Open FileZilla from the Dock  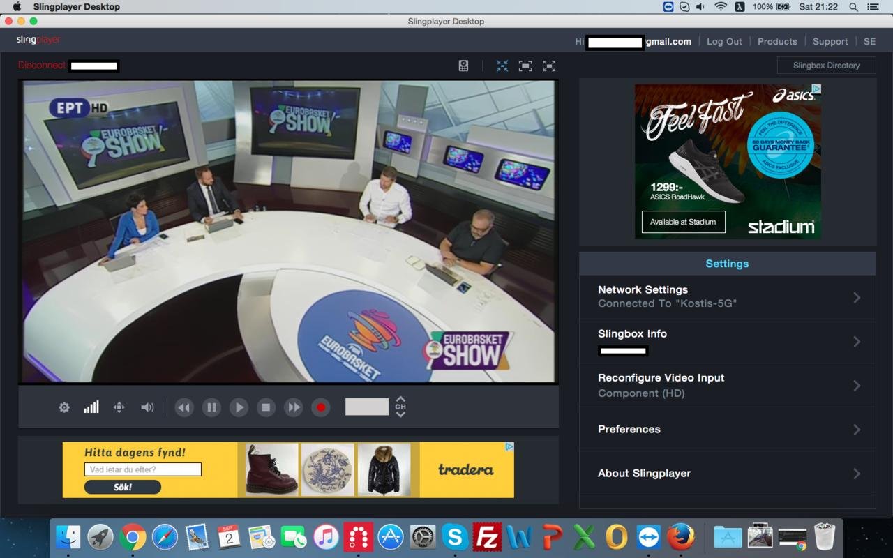487,537
